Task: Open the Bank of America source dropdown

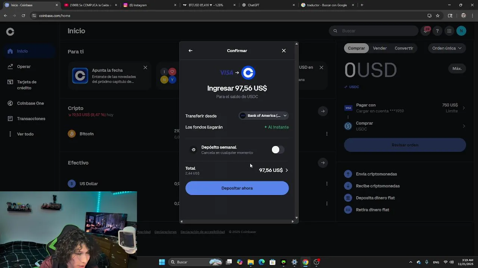Action: (x=264, y=116)
